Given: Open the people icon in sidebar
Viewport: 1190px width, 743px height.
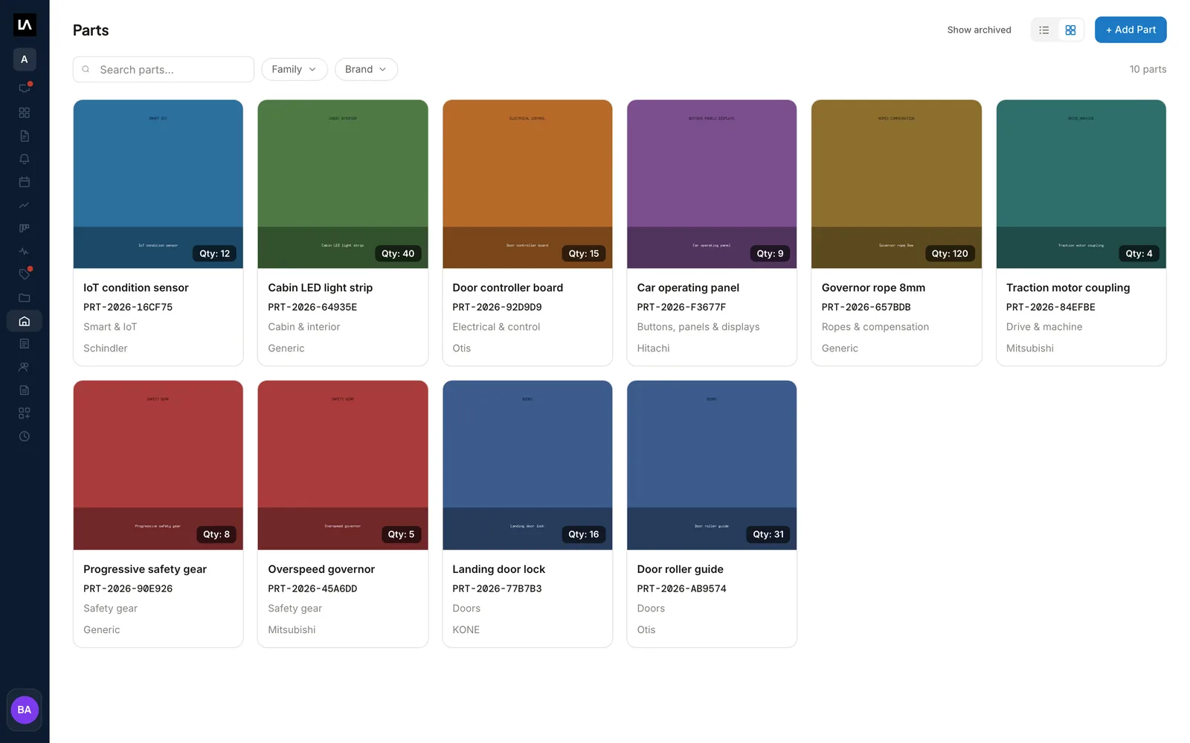Looking at the screenshot, I should click(25, 367).
